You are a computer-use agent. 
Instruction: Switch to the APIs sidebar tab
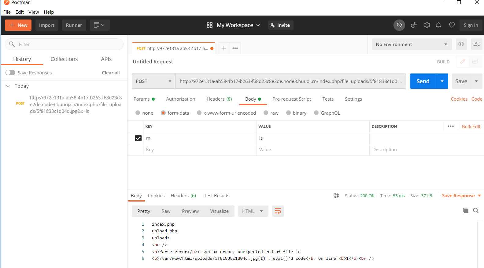tap(106, 59)
